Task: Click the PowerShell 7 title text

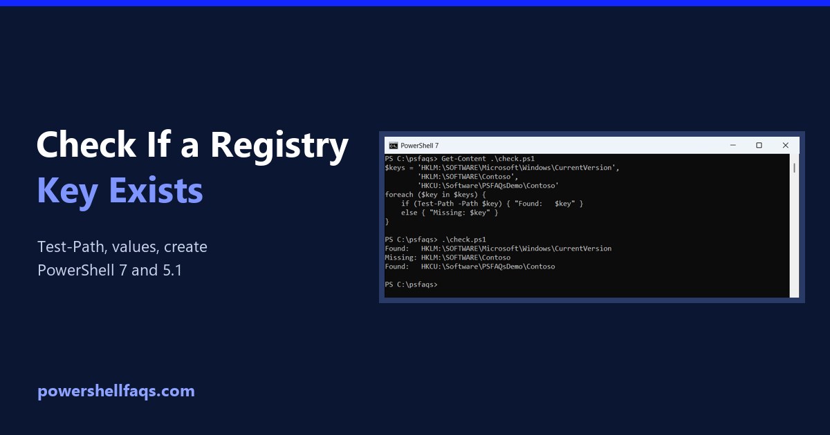Action: click(419, 146)
